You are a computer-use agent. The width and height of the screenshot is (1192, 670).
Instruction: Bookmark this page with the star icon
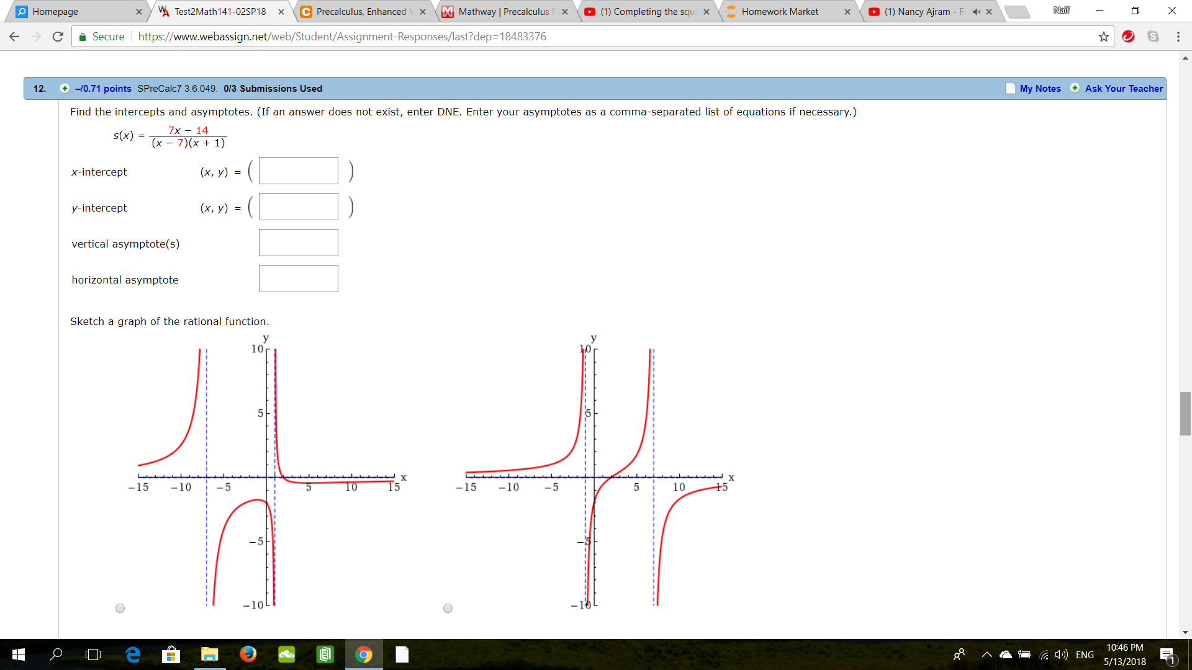tap(1103, 37)
